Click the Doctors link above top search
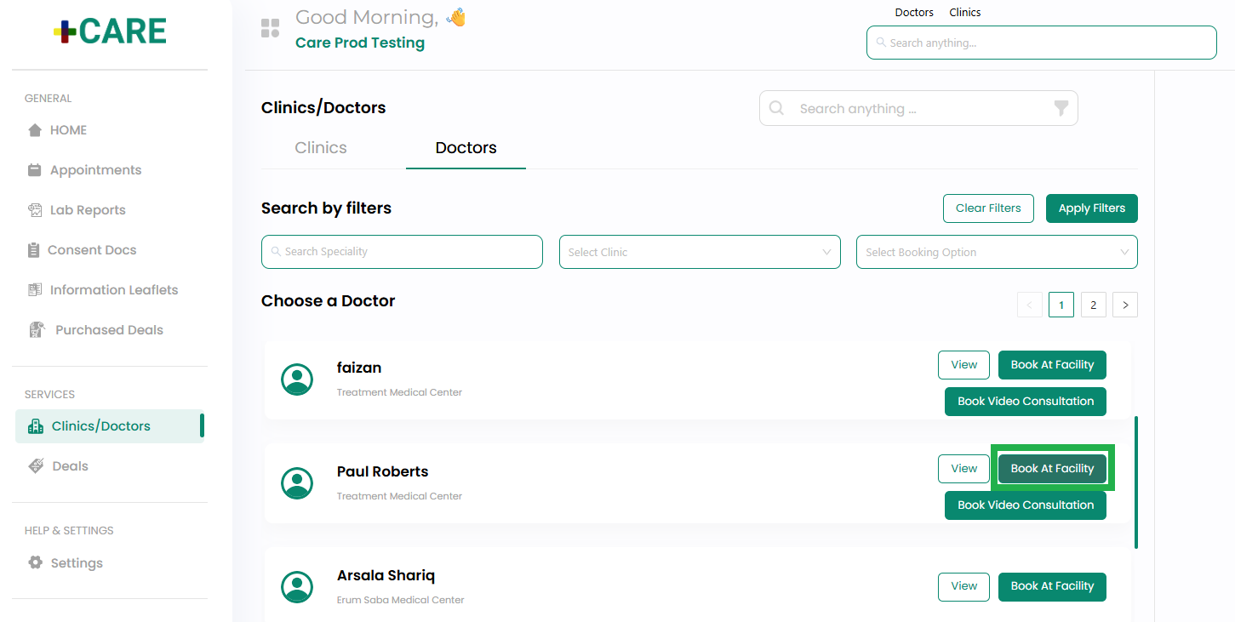The width and height of the screenshot is (1235, 622). click(x=914, y=13)
